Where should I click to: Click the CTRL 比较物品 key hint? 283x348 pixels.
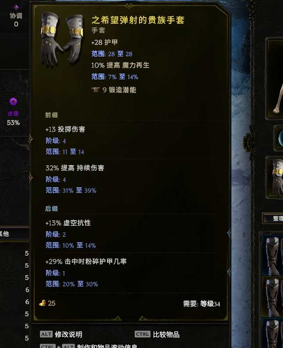point(157,334)
